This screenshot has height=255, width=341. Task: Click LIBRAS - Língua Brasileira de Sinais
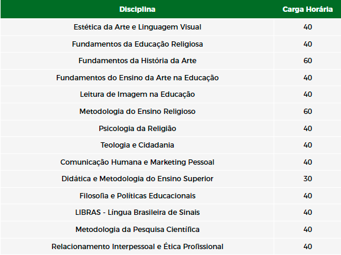tap(137, 212)
